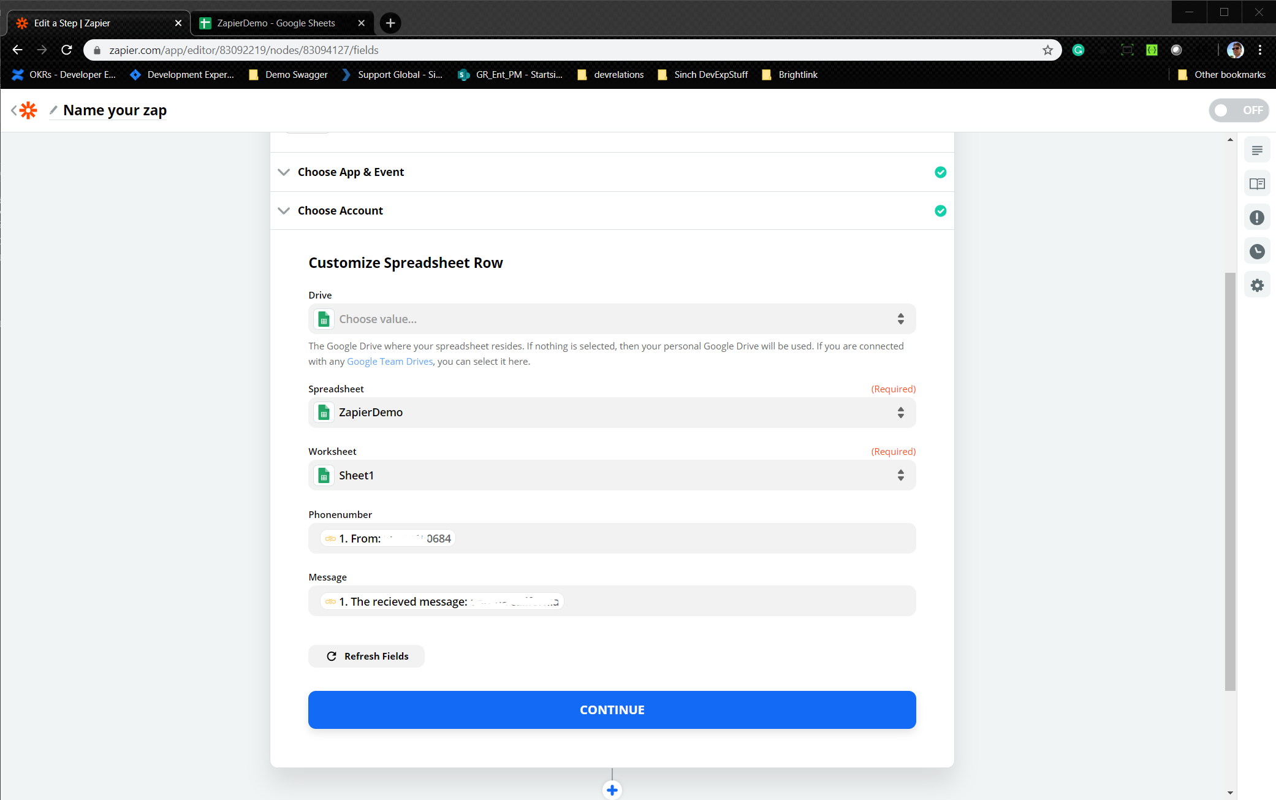
Task: Open the Sinch DevExpStuff bookmark folder
Action: click(x=702, y=75)
